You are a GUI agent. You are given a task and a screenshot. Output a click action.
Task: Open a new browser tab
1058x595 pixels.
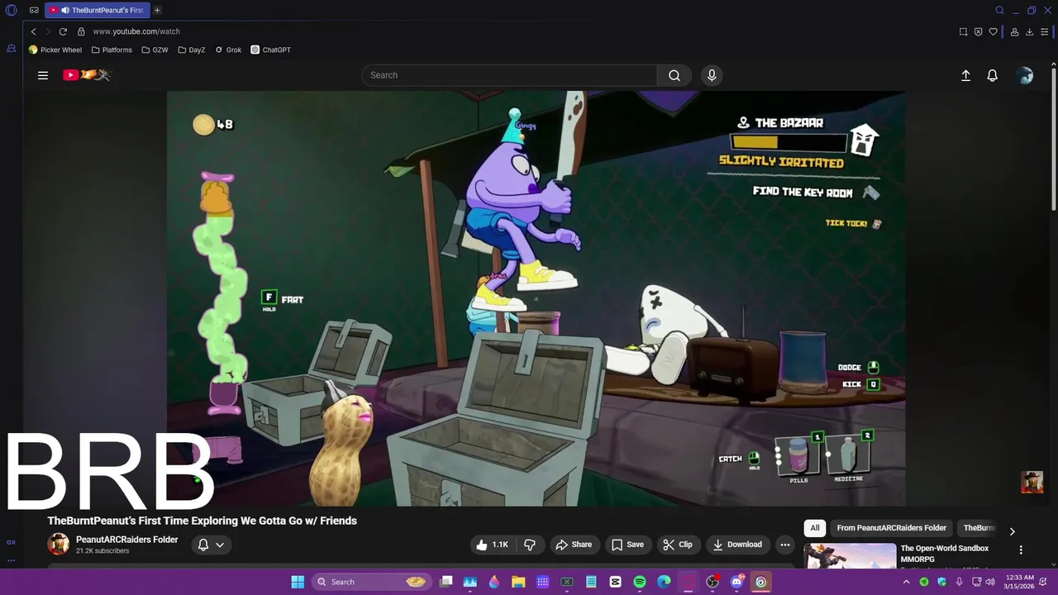pos(157,11)
